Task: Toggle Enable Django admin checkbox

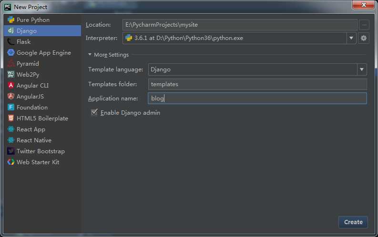Action: coord(94,112)
